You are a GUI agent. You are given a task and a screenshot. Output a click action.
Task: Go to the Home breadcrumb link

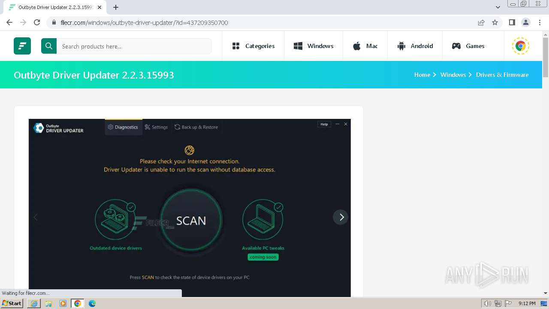tap(422, 75)
